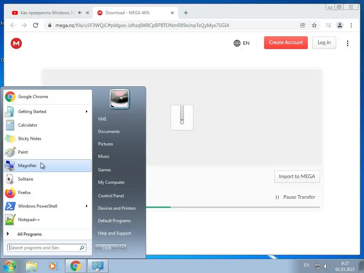Close the YouTube tab
The image size is (364, 273).
tap(87, 13)
